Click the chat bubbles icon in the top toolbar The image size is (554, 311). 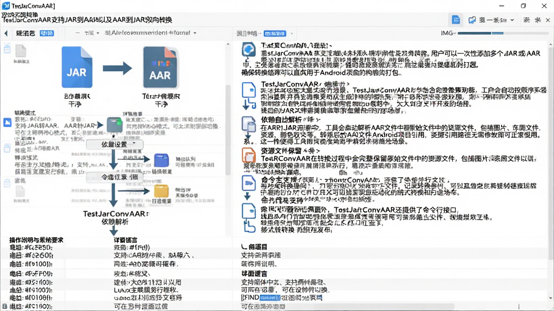pyautogui.click(x=472, y=20)
